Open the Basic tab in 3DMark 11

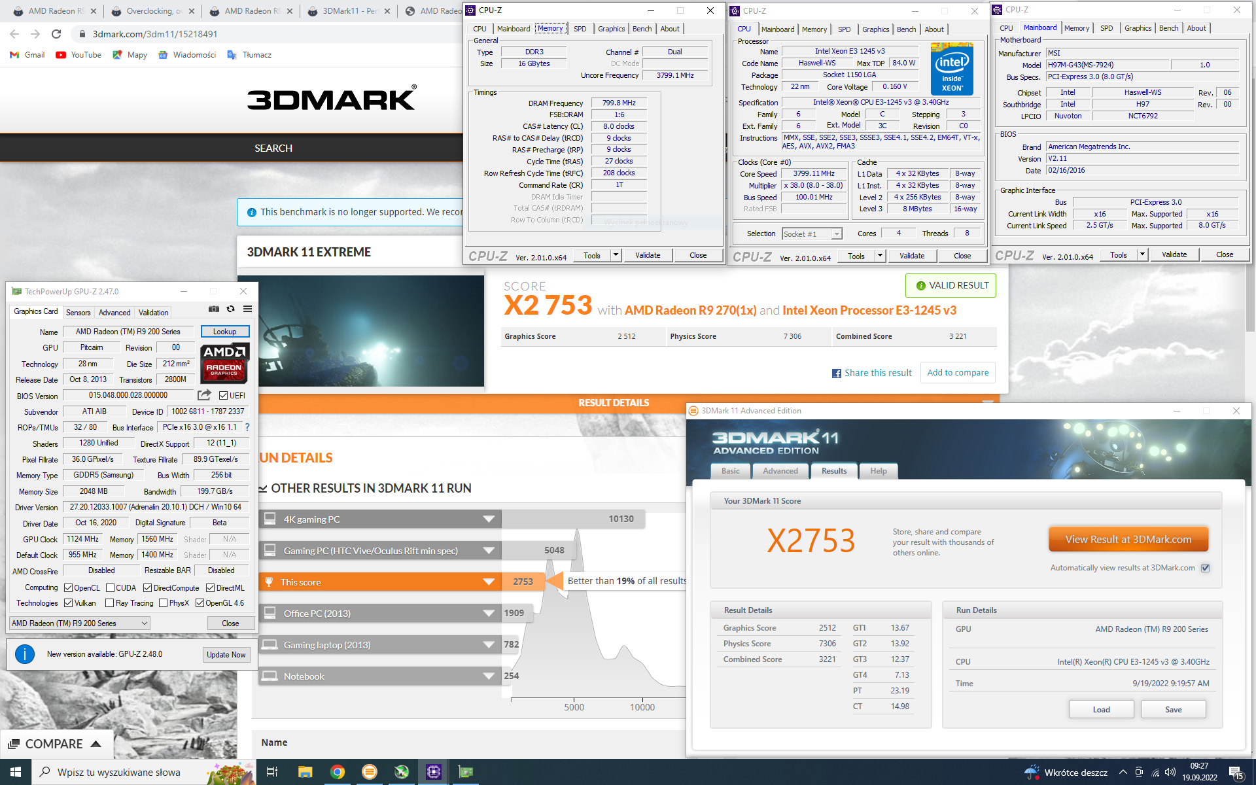pyautogui.click(x=730, y=471)
